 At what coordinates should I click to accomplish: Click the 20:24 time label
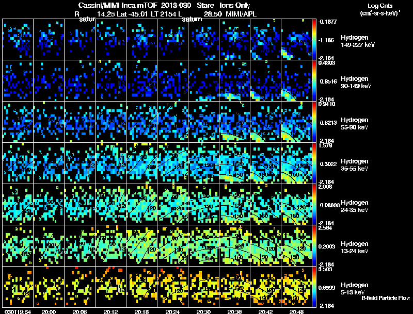(x=172, y=312)
